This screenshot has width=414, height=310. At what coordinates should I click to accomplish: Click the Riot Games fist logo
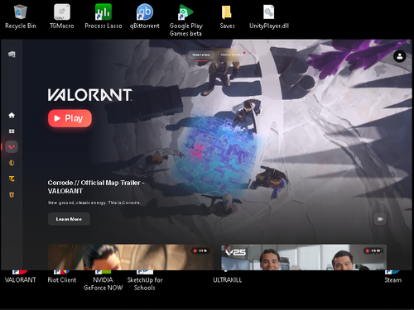point(12,55)
